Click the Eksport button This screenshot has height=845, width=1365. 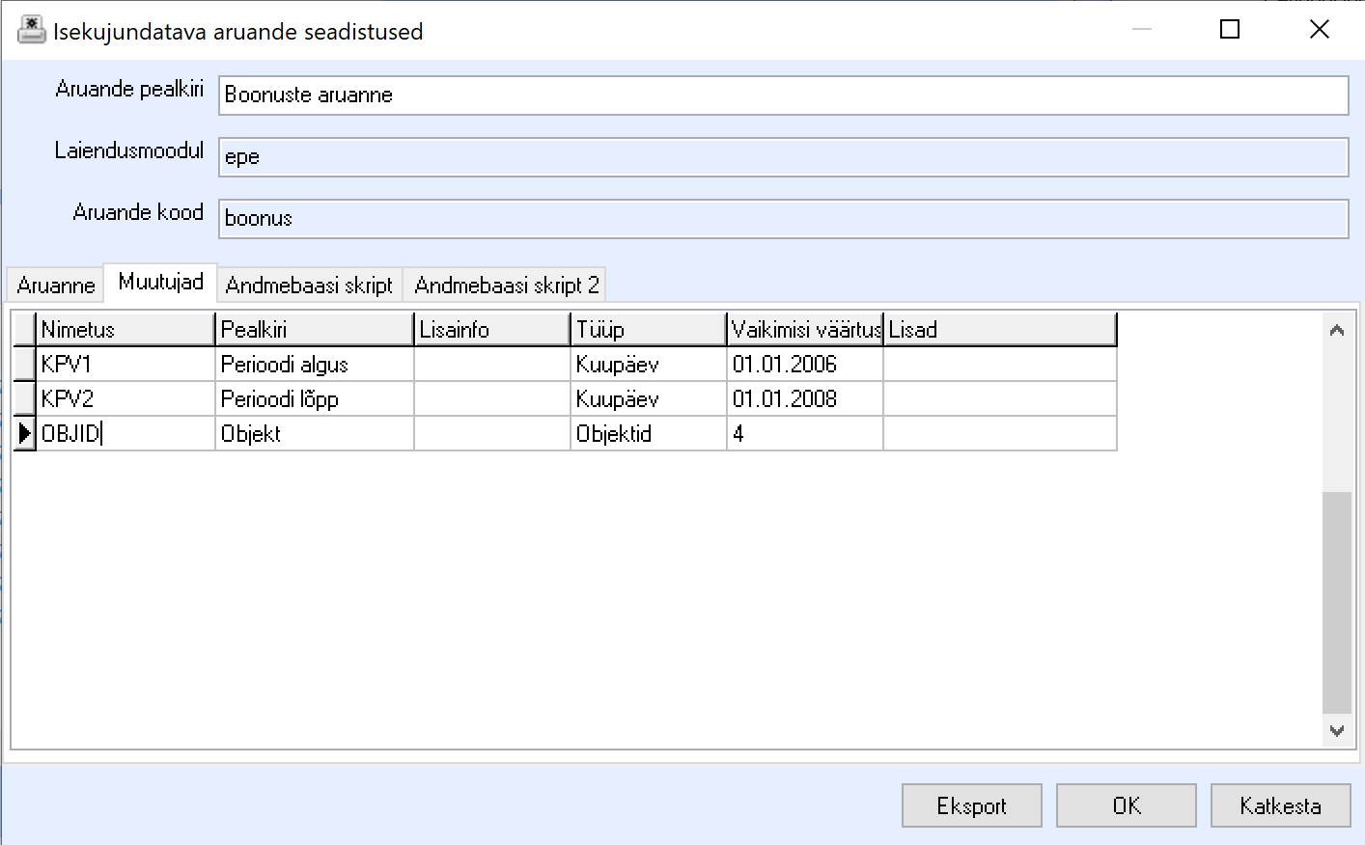click(971, 805)
